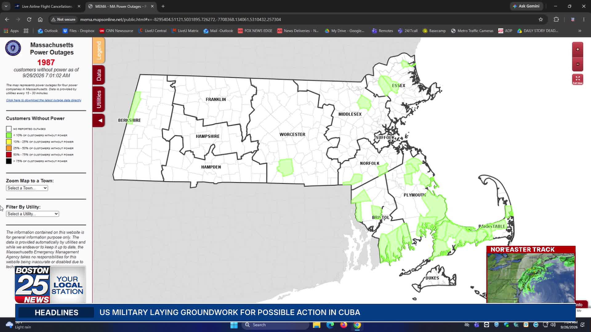
Task: Click the Worcester county label on map
Action: click(x=292, y=135)
